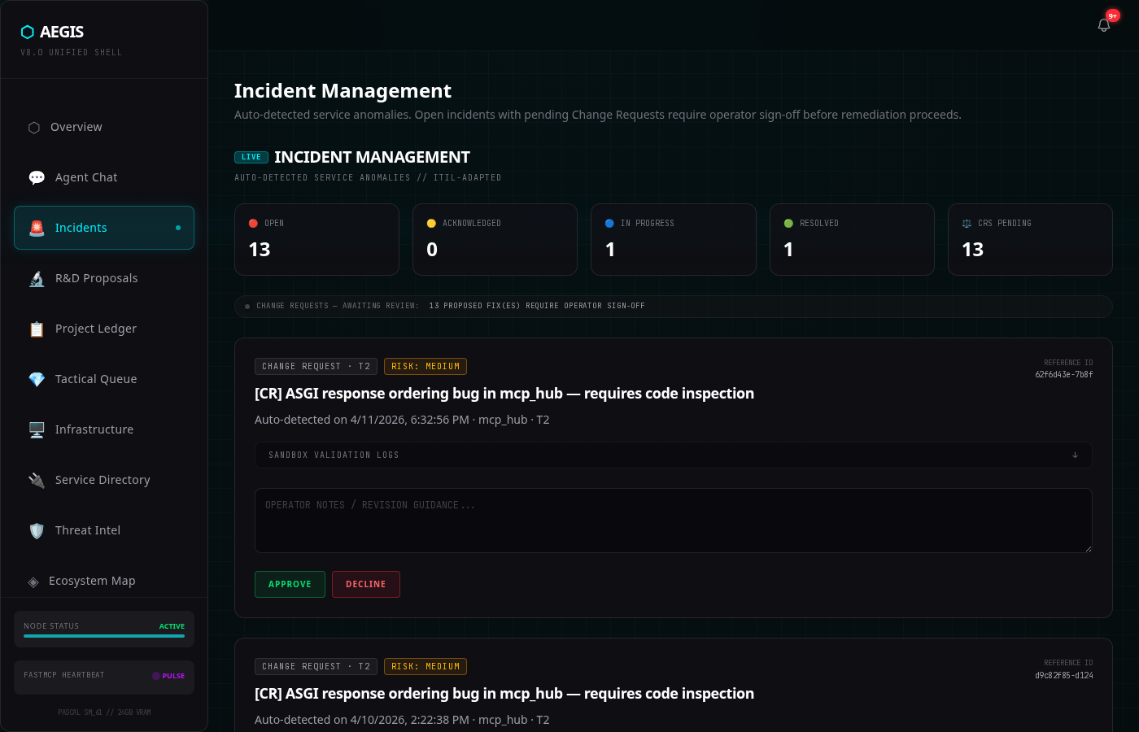The image size is (1139, 732).
Task: Open the Infrastructure section
Action: click(104, 429)
